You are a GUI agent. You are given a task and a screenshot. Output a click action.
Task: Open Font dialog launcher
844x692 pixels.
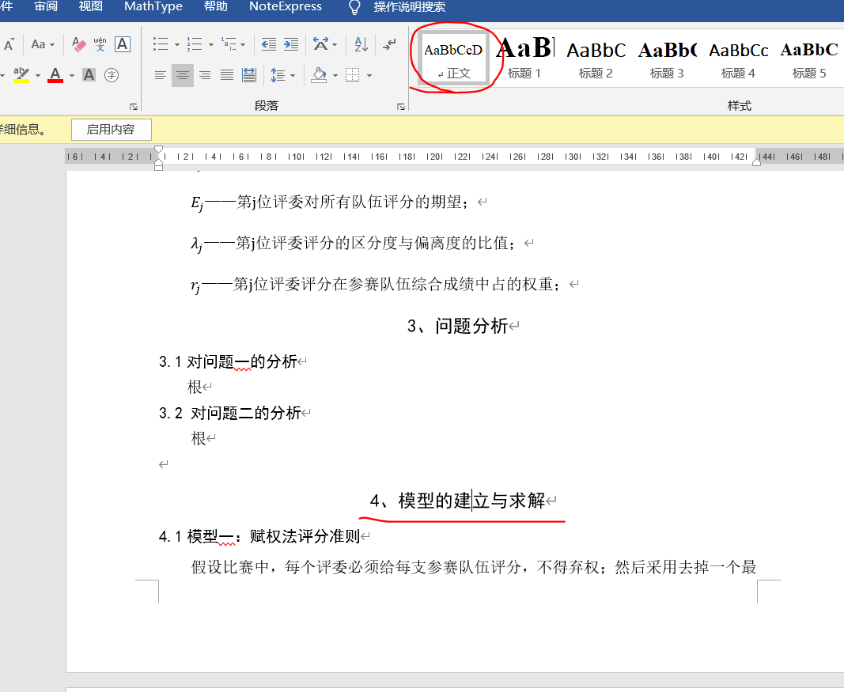coord(134,107)
